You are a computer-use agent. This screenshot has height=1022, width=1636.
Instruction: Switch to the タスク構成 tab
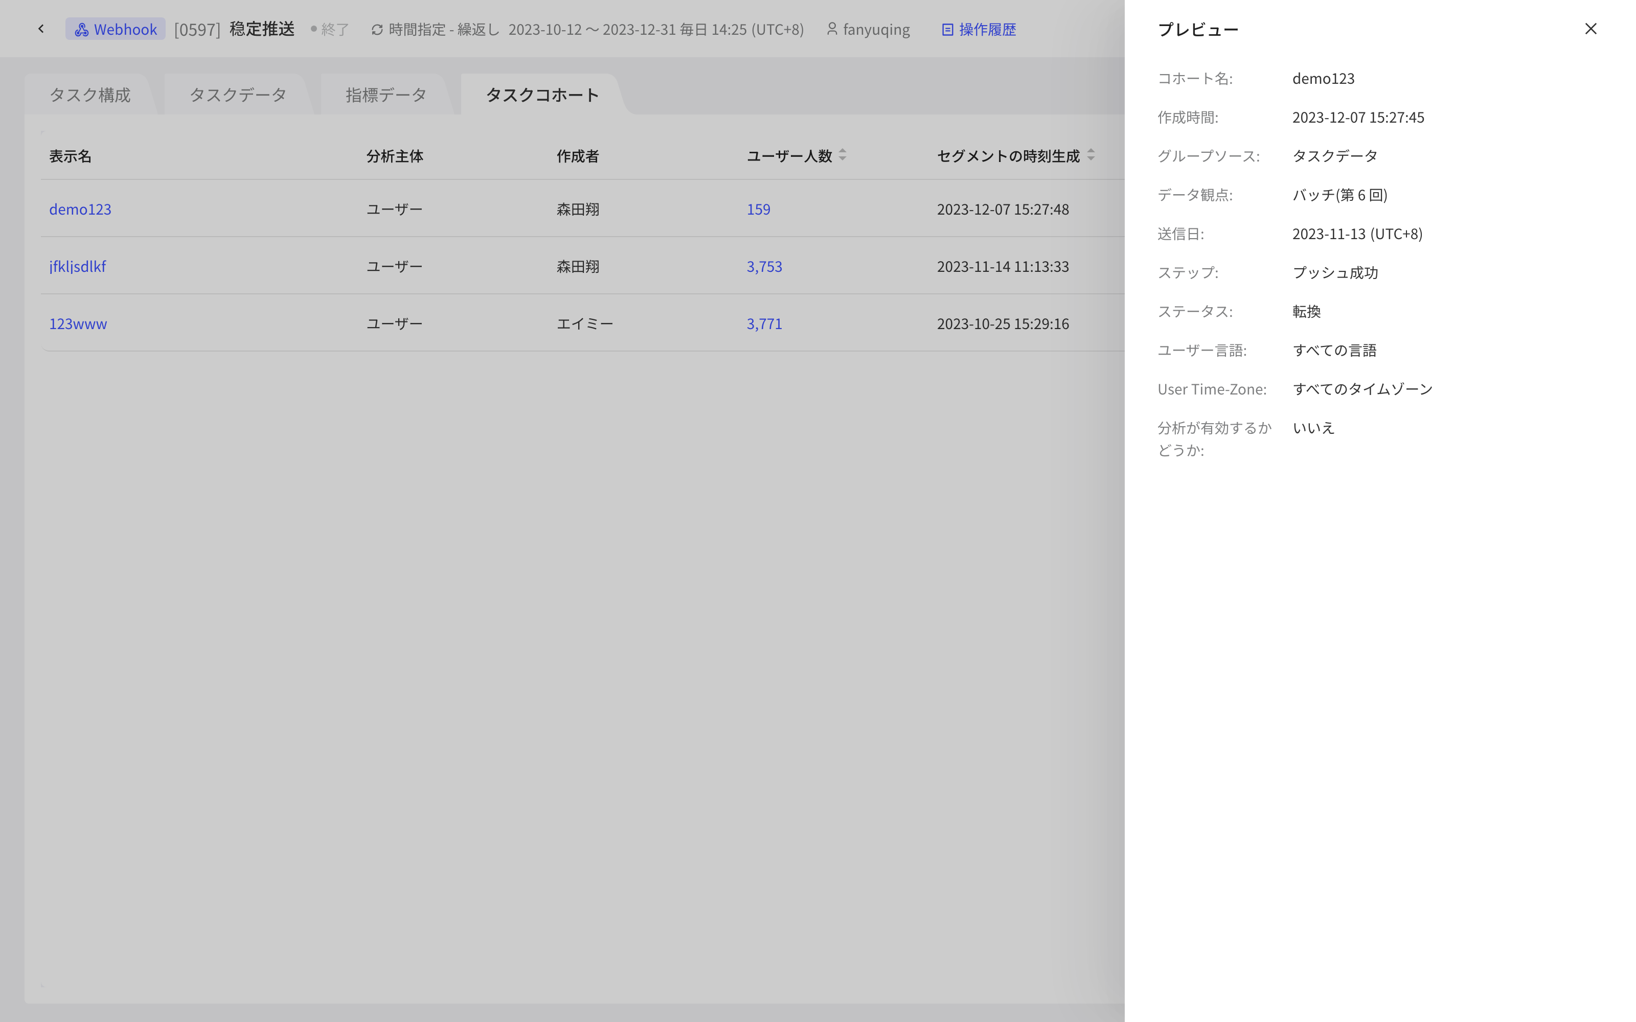(x=90, y=95)
